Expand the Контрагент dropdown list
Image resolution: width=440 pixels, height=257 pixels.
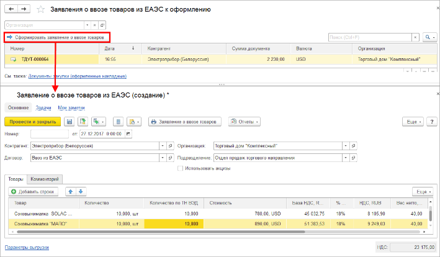point(163,146)
